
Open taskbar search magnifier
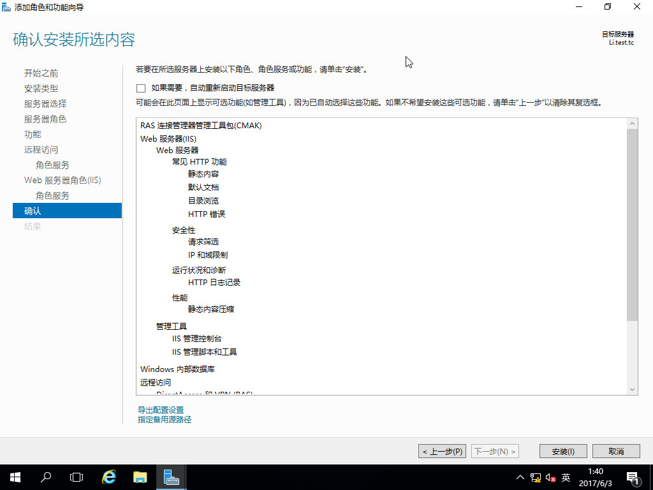pyautogui.click(x=46, y=477)
